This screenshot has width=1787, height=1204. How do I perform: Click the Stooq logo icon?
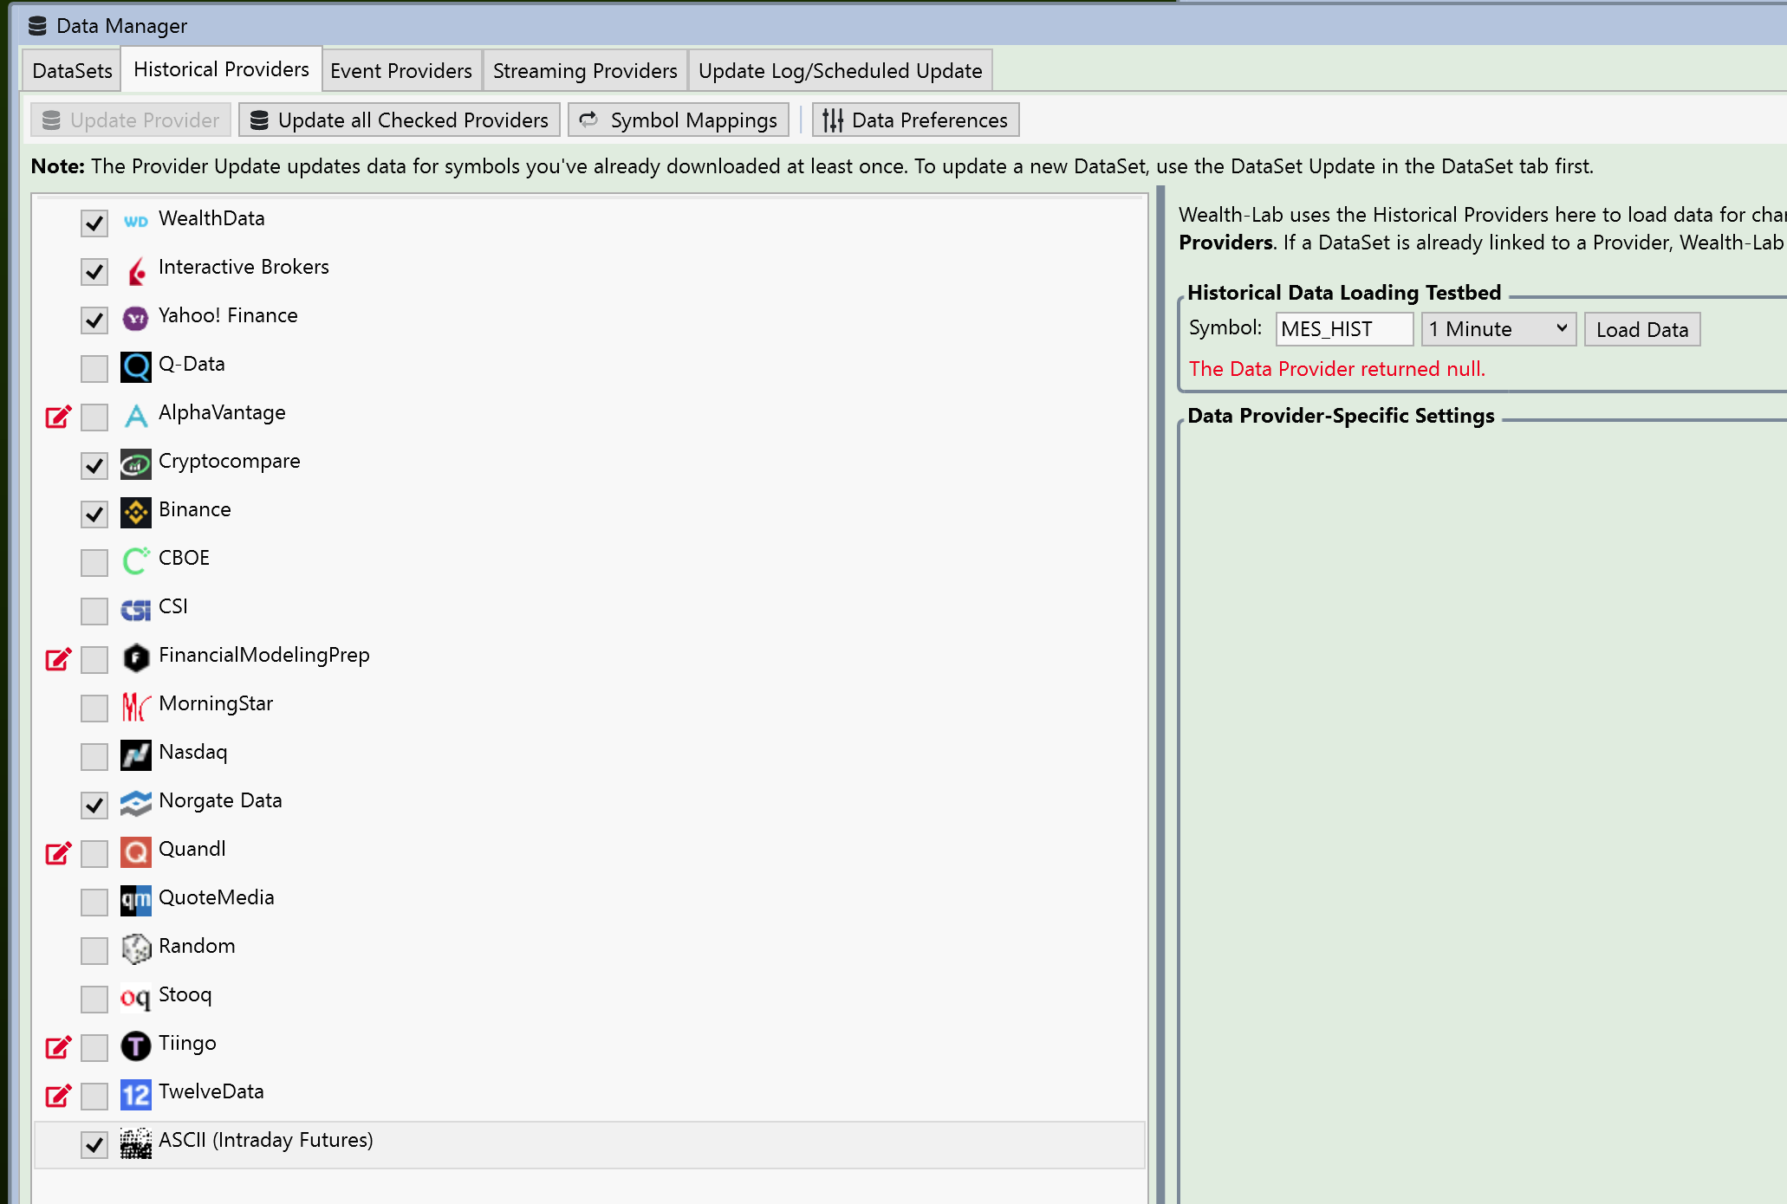point(136,999)
